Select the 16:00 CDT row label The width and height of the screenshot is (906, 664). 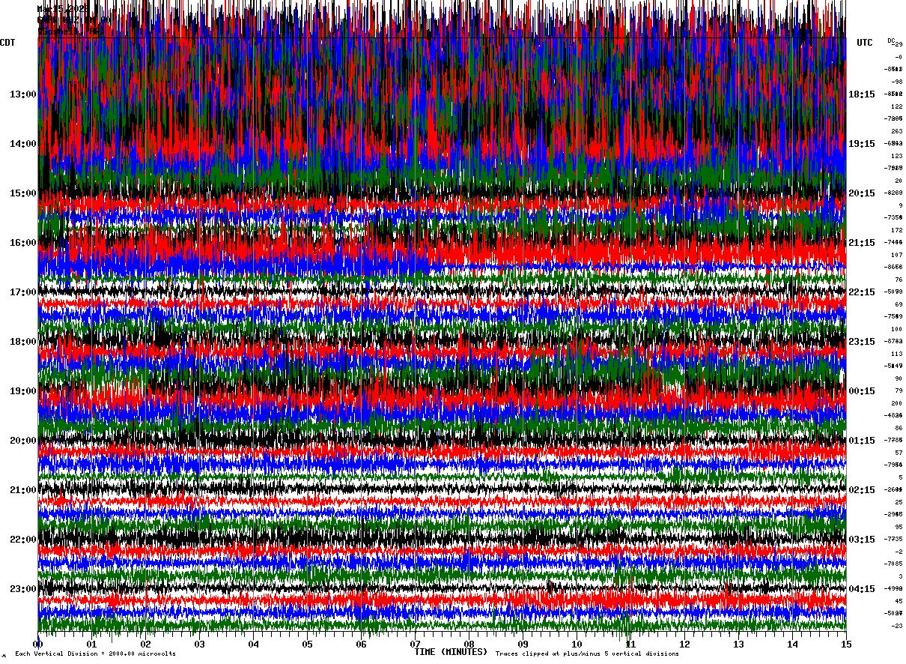[23, 243]
